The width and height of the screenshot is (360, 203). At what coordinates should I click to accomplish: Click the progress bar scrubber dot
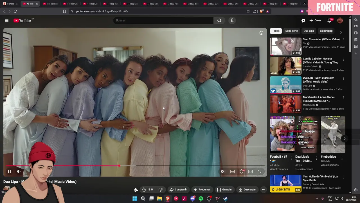119,166
